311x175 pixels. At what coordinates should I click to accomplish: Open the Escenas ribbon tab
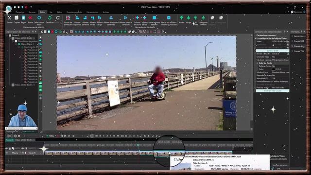point(32,12)
